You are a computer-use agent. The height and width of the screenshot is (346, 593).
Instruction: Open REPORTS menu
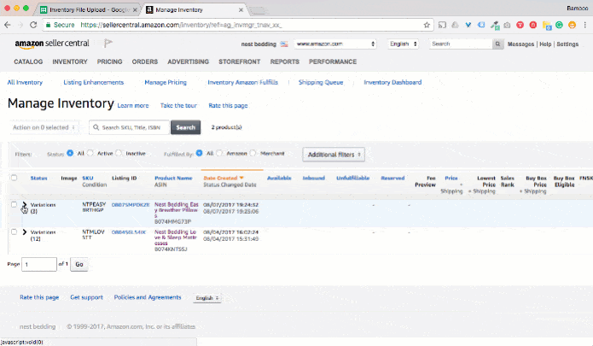click(x=285, y=62)
